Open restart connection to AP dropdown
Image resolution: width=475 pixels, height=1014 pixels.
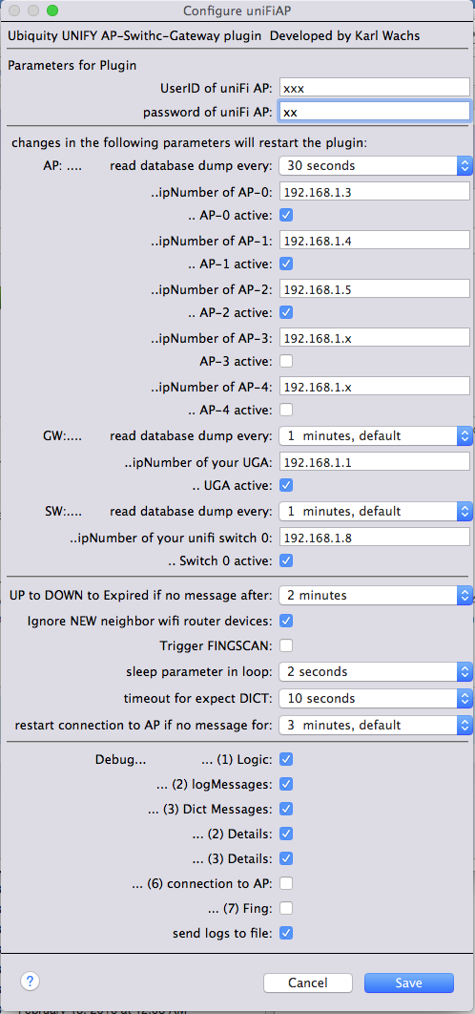click(376, 725)
